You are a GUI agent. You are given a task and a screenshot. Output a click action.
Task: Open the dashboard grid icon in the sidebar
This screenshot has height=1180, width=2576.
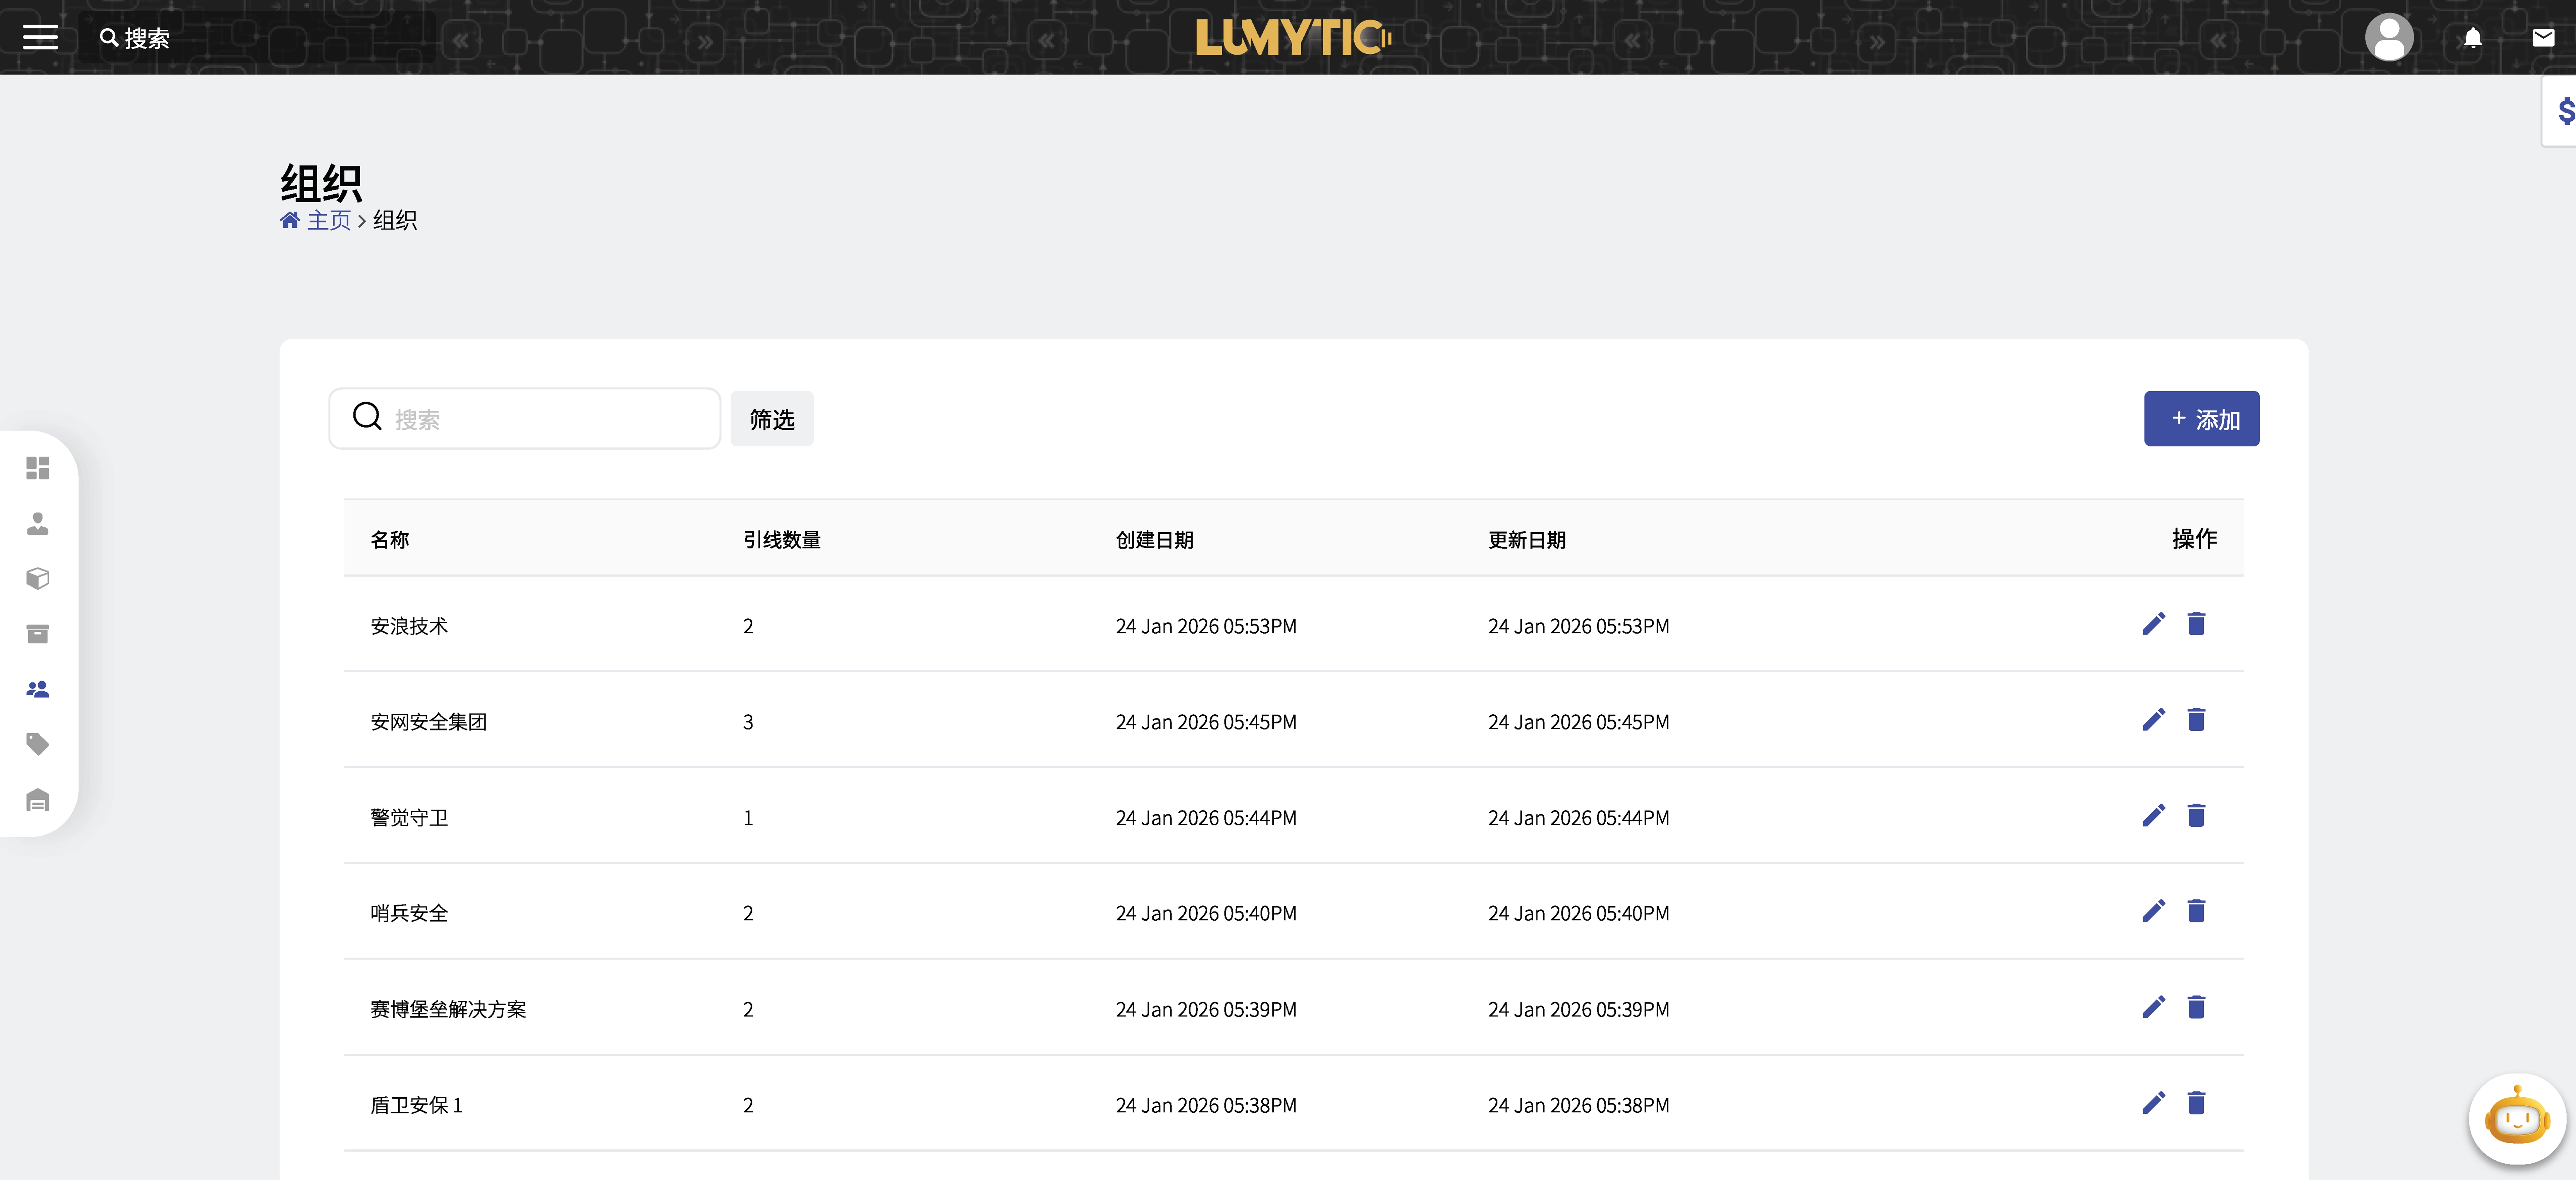coord(38,468)
